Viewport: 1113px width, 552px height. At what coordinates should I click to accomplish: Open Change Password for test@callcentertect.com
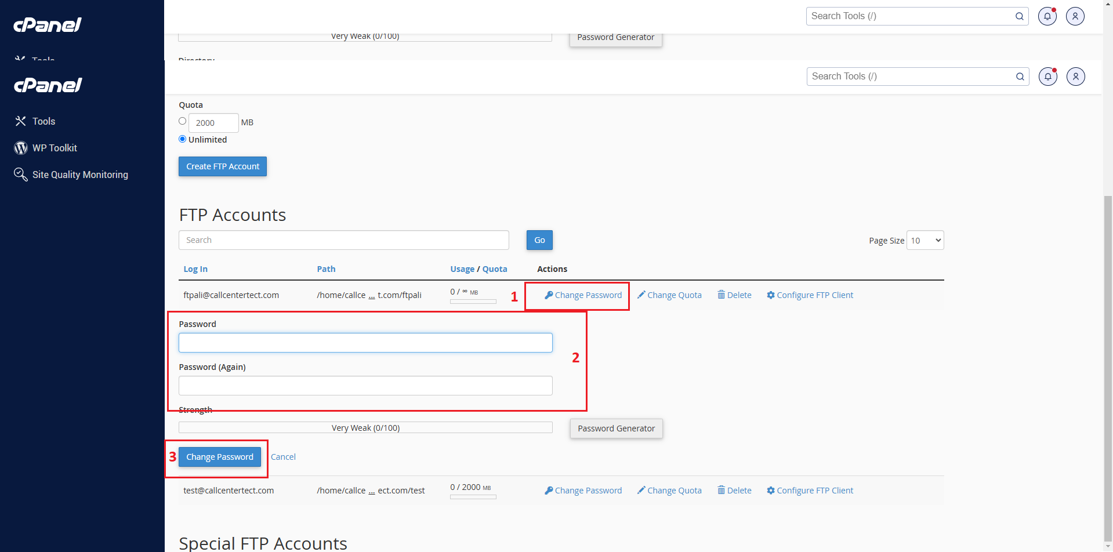pyautogui.click(x=583, y=491)
